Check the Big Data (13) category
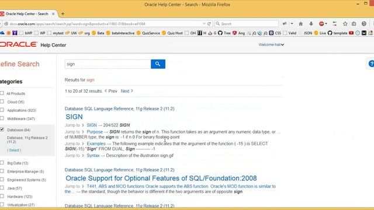The width and height of the screenshot is (374, 210). tap(2, 163)
